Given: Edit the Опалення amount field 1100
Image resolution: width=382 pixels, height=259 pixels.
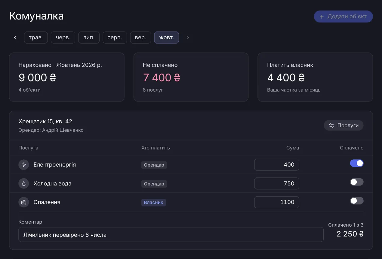Looking at the screenshot, I should 277,202.
